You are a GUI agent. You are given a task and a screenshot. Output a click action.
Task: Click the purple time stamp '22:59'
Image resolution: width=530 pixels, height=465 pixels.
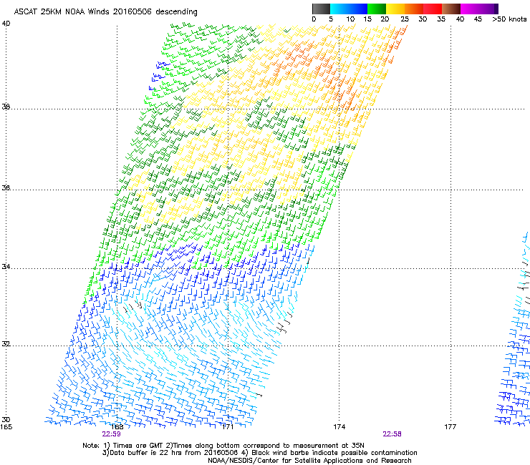tap(111, 434)
